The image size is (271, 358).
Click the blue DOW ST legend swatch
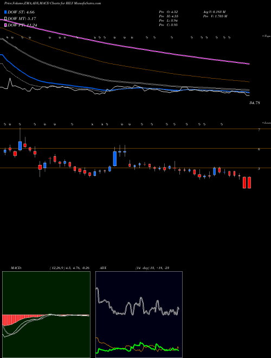[x=5, y=12]
